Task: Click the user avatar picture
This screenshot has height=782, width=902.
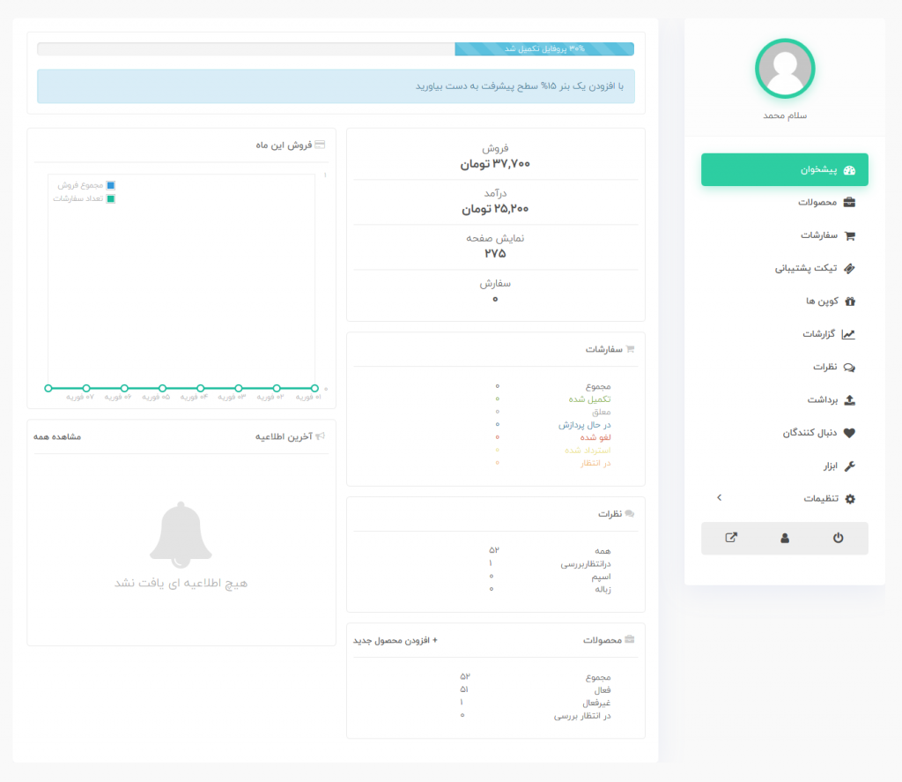Action: pos(785,69)
